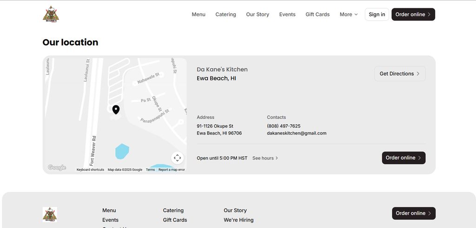Open Our Story in the header

coord(258,14)
